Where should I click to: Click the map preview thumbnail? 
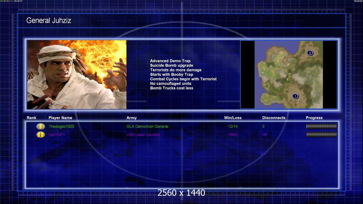[289, 74]
